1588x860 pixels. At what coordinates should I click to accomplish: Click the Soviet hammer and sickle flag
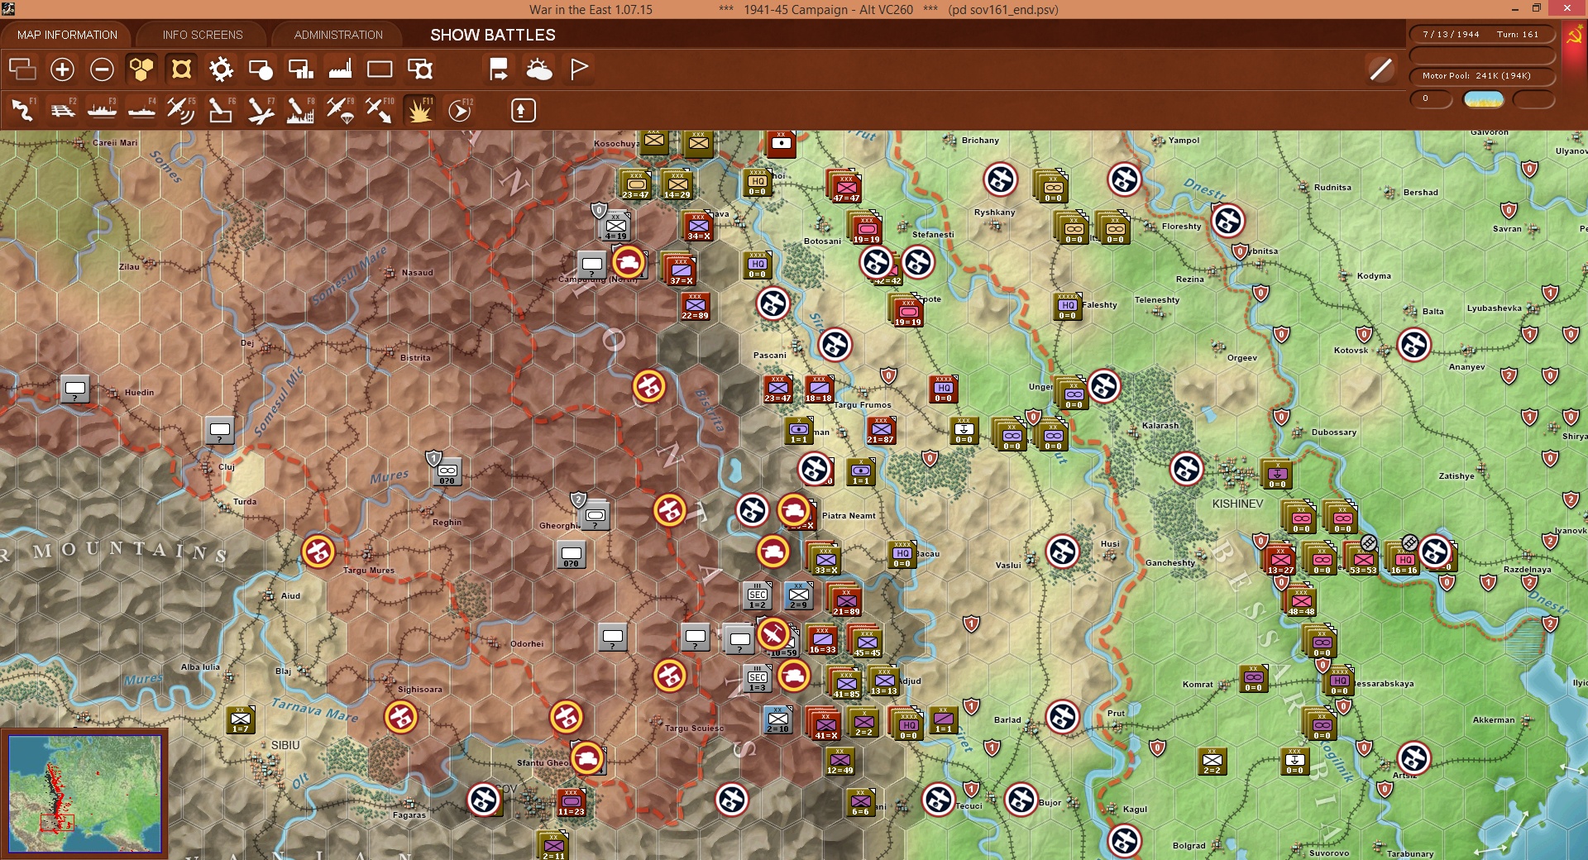coord(1574,36)
